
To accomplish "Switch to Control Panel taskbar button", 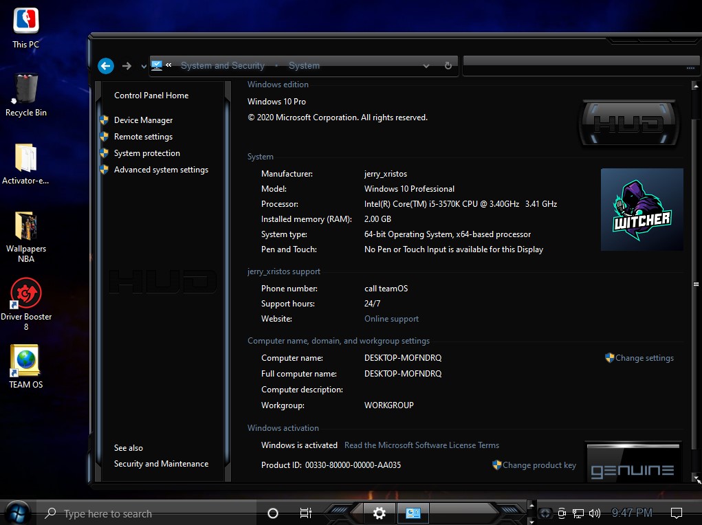I will point(413,513).
